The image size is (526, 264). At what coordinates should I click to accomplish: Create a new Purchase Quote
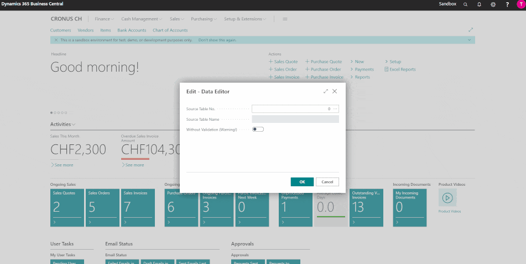coord(324,62)
